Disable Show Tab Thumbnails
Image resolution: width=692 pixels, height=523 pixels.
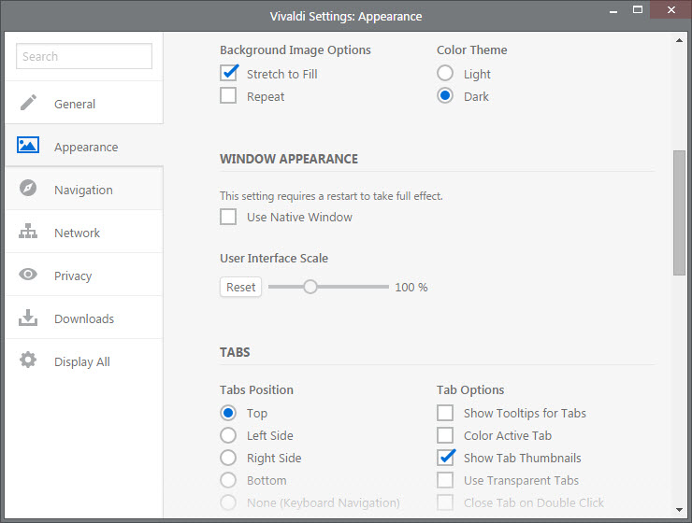click(x=445, y=458)
